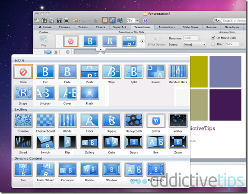
Task: Switch to the Review tab
Action: coord(211,27)
